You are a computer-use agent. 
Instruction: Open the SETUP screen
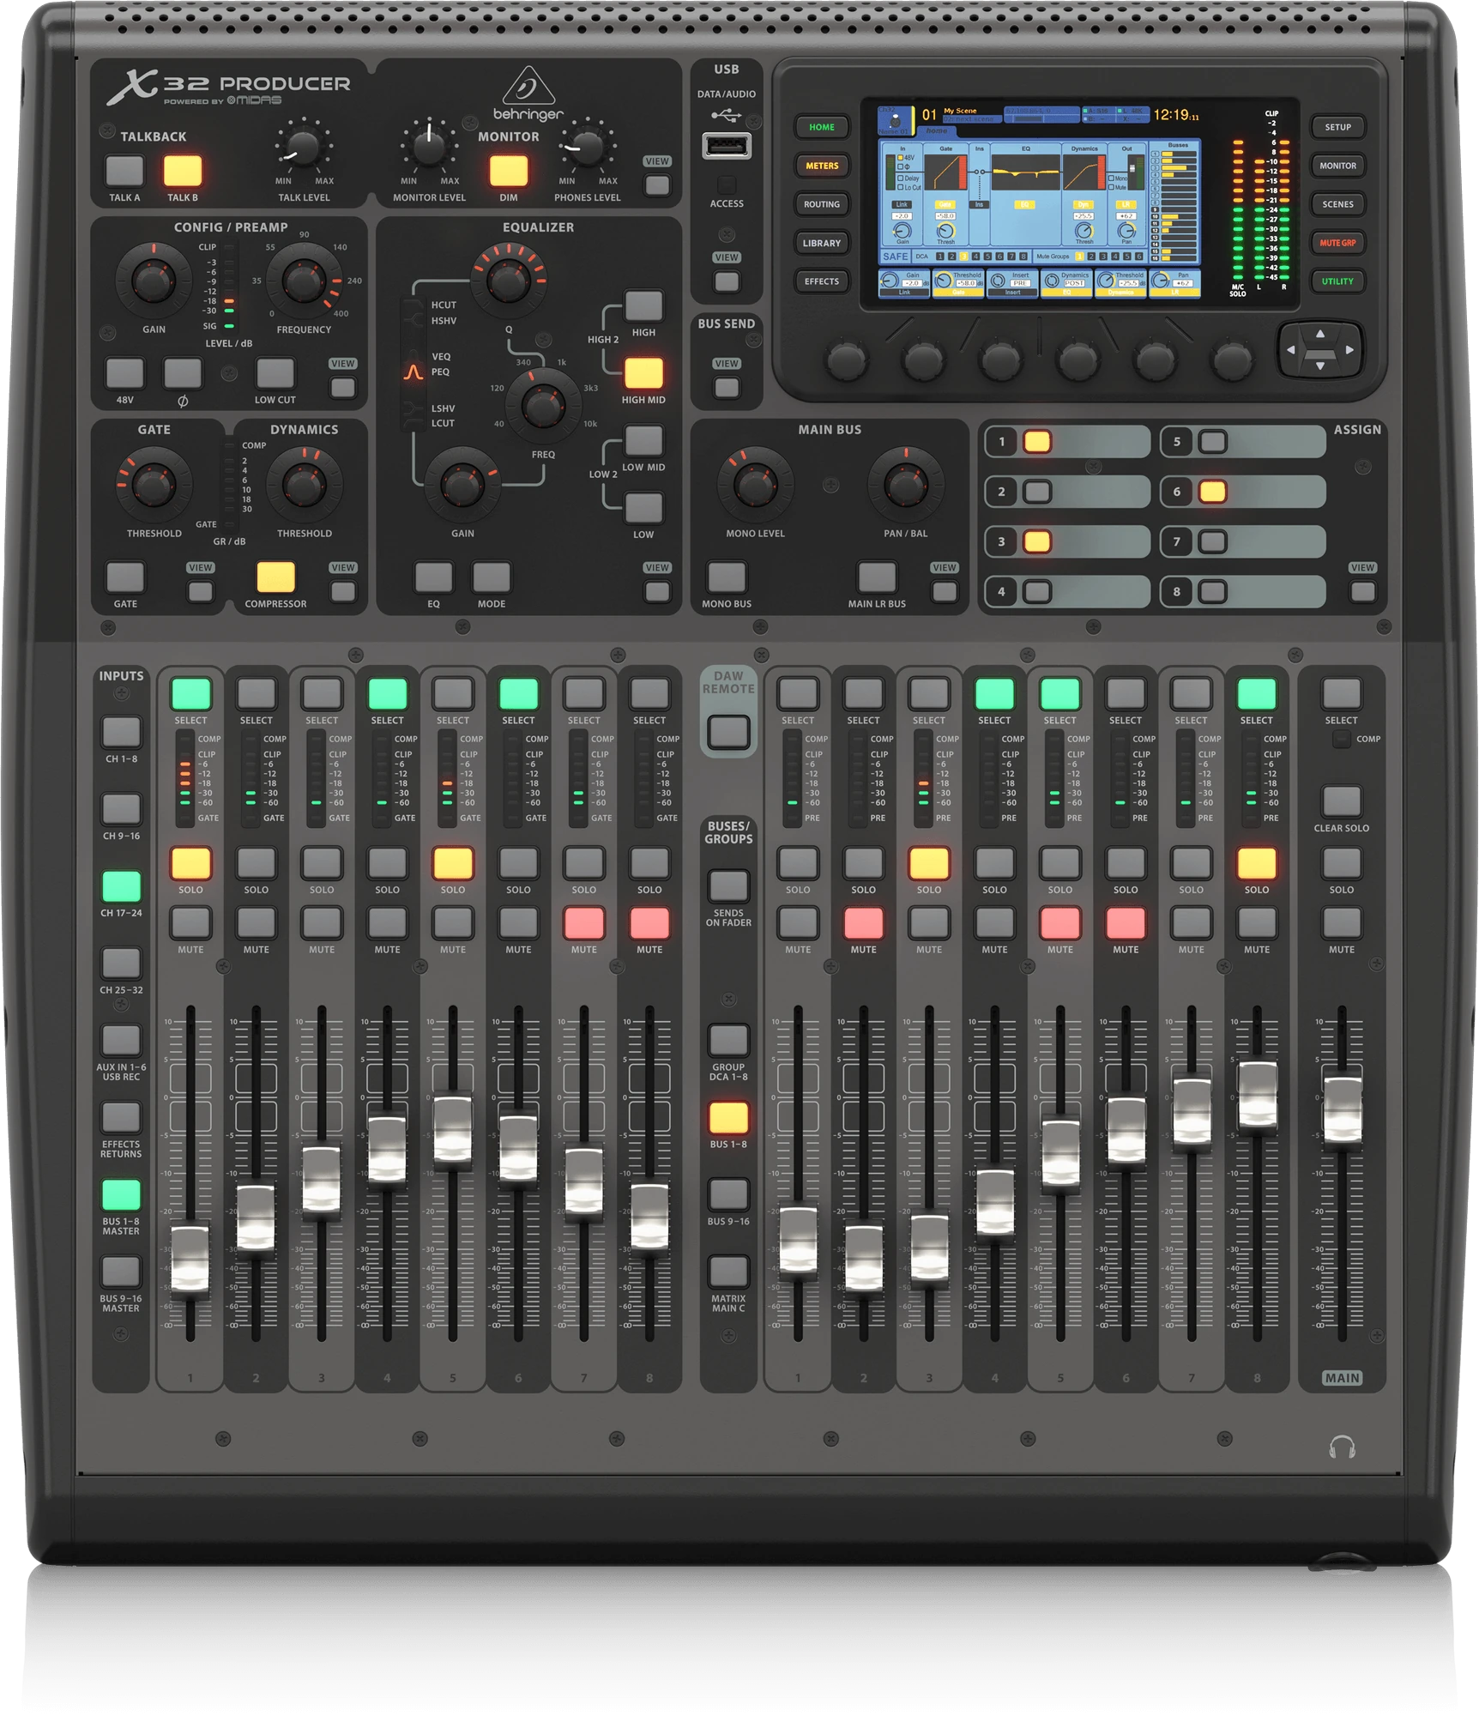pyautogui.click(x=1339, y=128)
